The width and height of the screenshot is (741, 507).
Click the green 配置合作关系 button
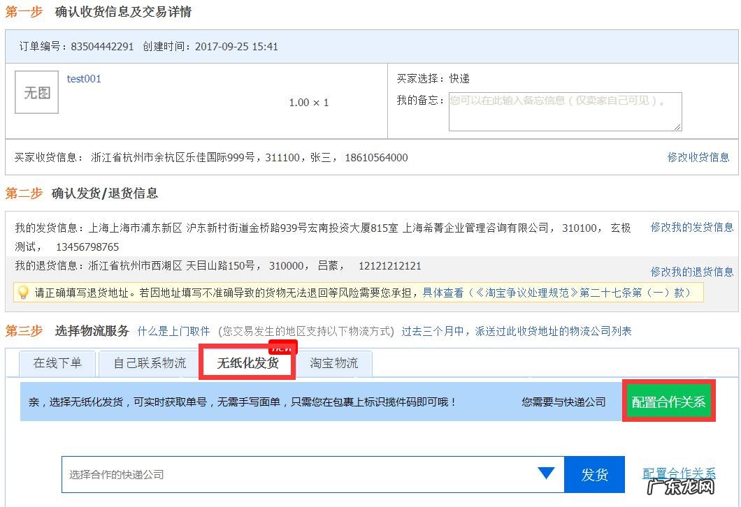668,402
